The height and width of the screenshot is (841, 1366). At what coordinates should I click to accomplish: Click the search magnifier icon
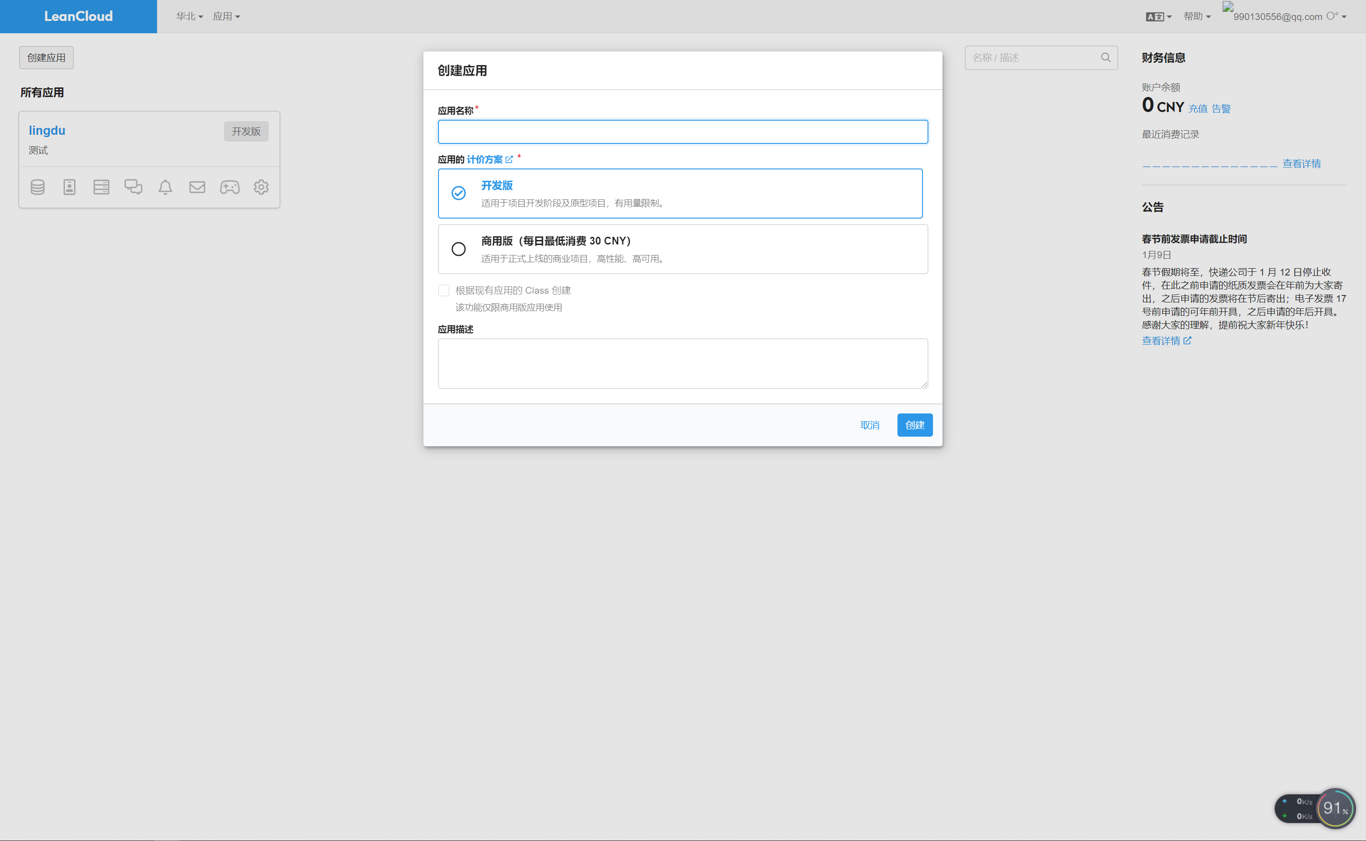tap(1105, 58)
